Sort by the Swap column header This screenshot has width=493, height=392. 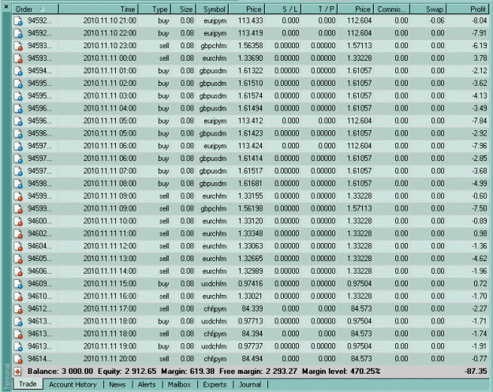[x=428, y=9]
